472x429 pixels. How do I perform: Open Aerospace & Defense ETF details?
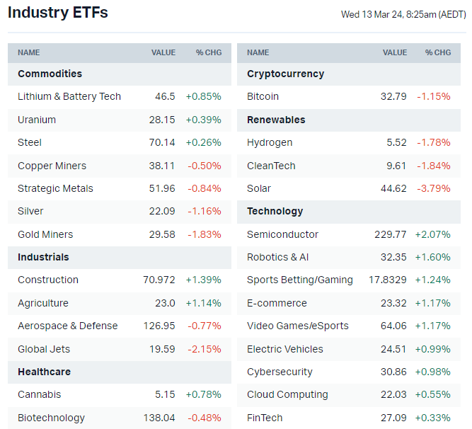68,326
